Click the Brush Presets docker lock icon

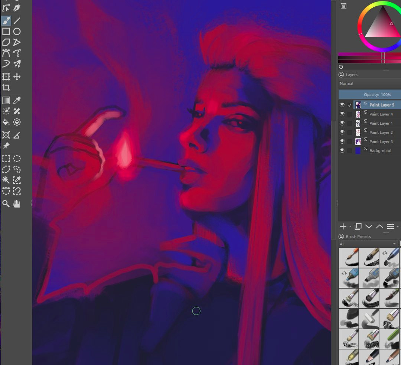click(341, 237)
